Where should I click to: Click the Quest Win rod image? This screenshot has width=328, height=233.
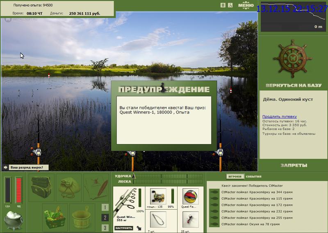tap(125, 201)
